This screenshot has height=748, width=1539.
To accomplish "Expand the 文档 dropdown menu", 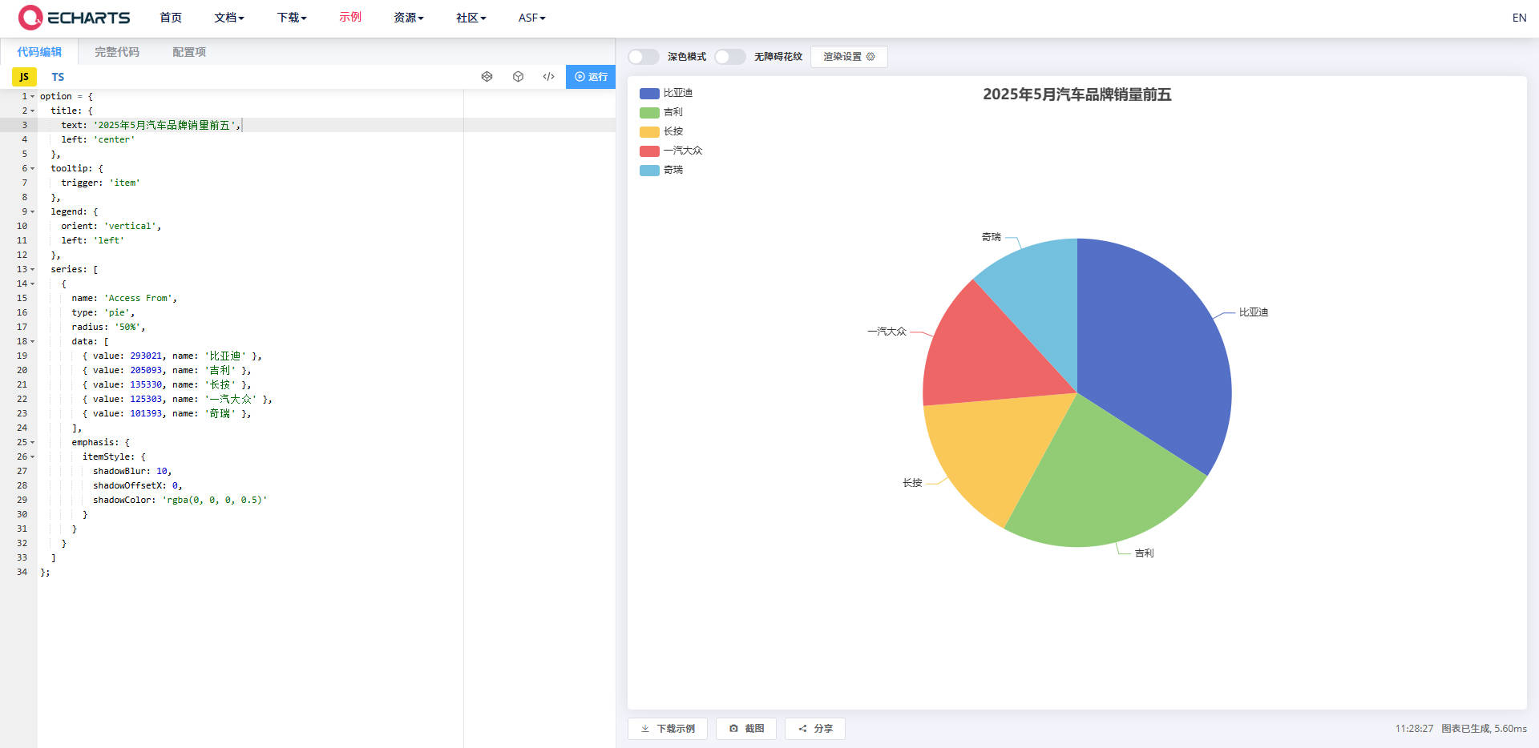I will click(x=229, y=18).
